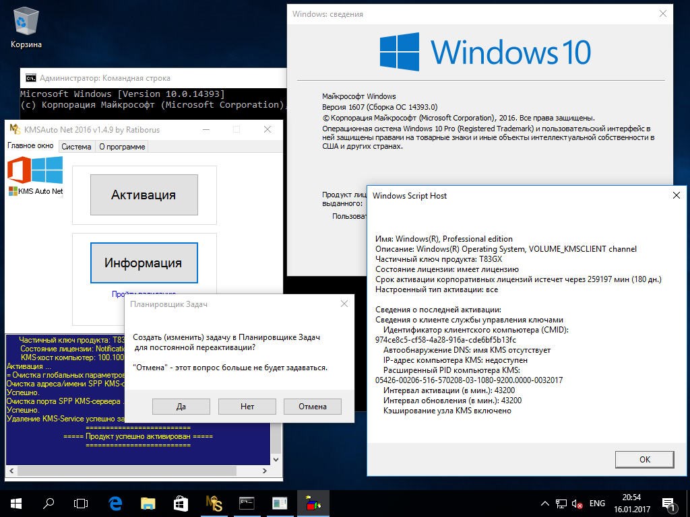Minimize the KMSAuto Net window
The height and width of the screenshot is (517, 690).
click(x=206, y=129)
